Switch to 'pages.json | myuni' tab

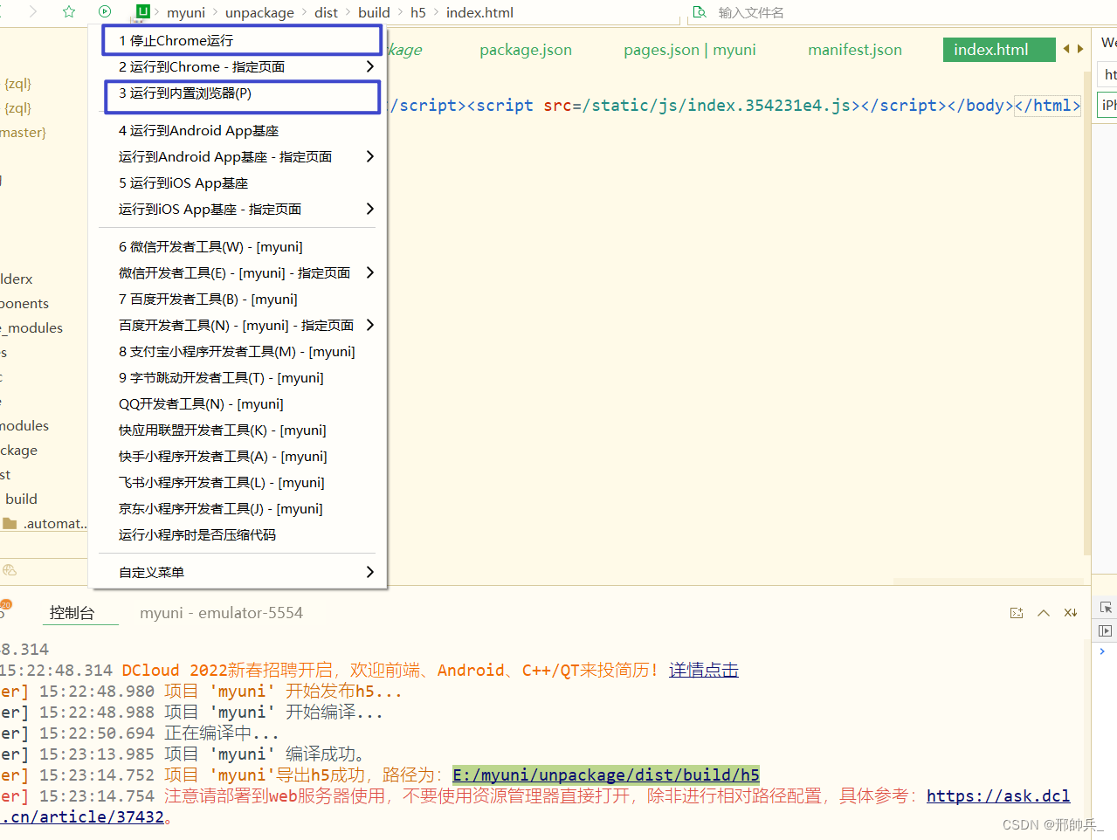pos(690,50)
